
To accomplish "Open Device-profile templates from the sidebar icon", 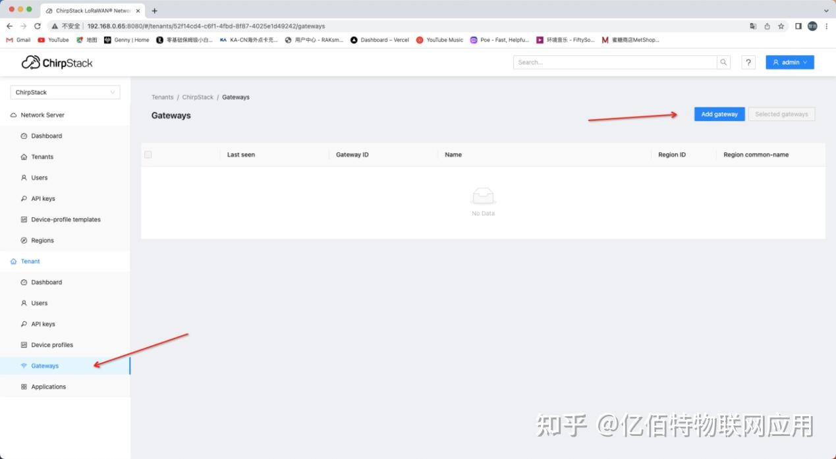I will click(x=24, y=219).
